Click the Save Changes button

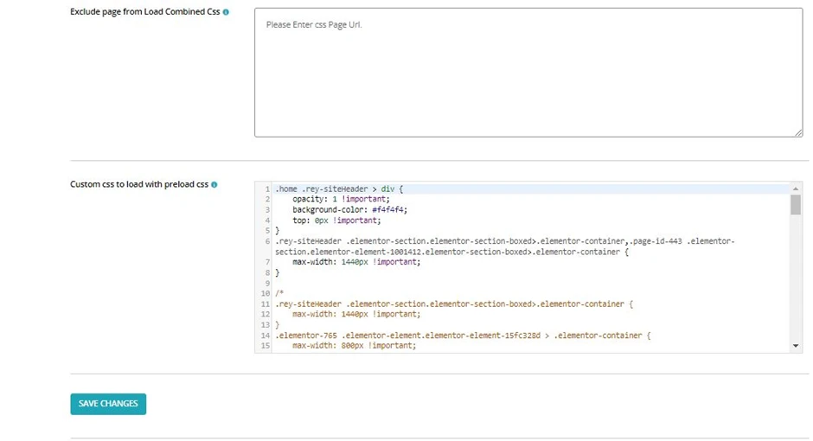(108, 404)
